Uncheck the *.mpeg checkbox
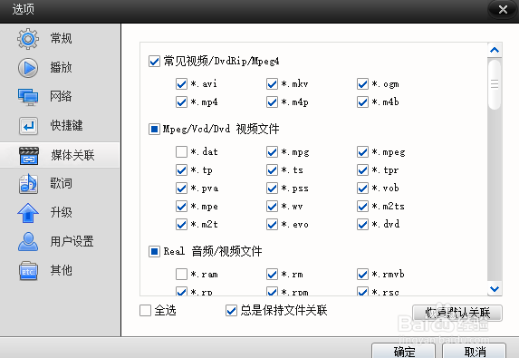 (363, 152)
